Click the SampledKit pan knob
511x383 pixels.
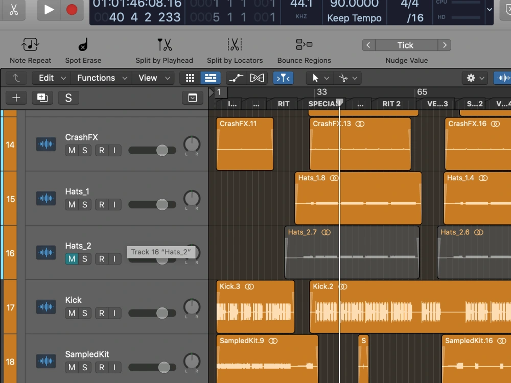pyautogui.click(x=192, y=361)
